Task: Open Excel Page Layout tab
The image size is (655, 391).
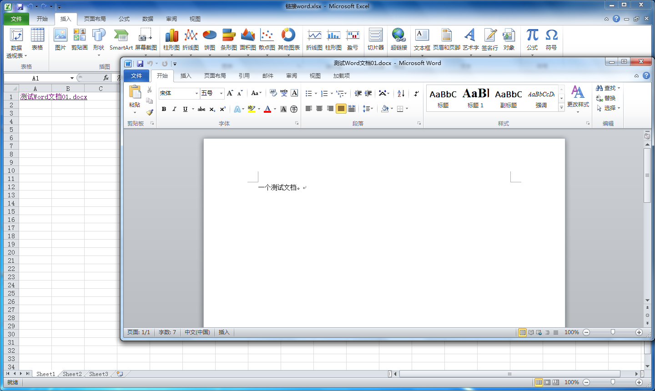Action: pos(95,19)
